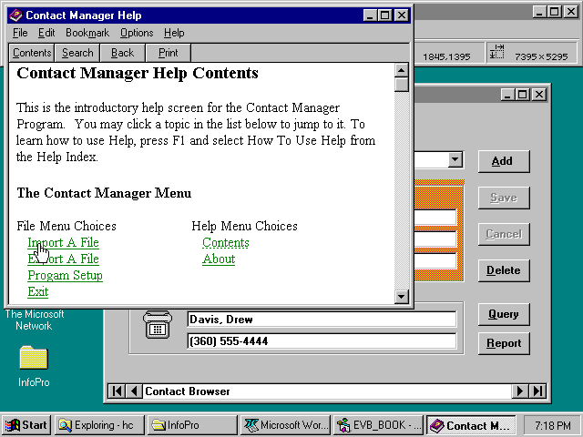This screenshot has width=583, height=437.
Task: Follow the Import A File help link
Action: 63,242
